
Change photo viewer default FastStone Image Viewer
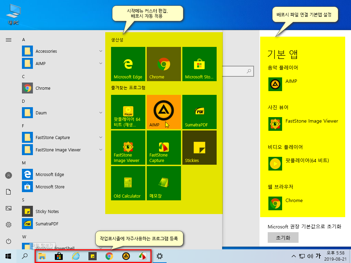click(x=303, y=124)
